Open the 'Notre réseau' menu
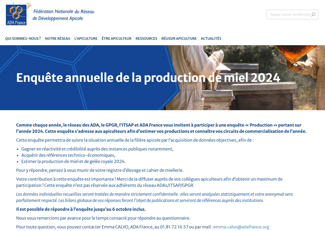This screenshot has height=231, width=325. (x=58, y=38)
